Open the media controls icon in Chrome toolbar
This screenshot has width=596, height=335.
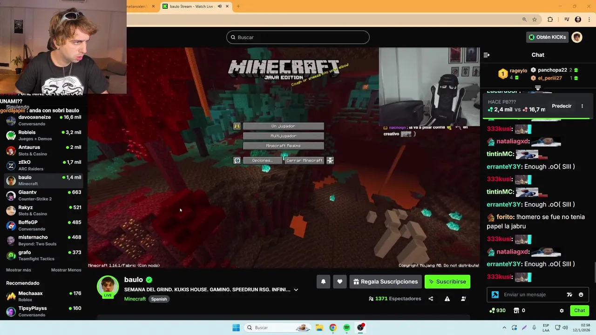(567, 20)
